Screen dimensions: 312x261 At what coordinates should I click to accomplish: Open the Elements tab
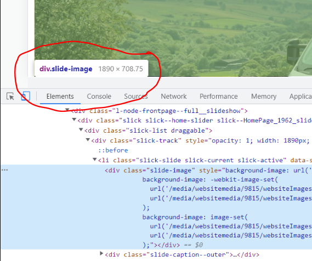(x=60, y=97)
